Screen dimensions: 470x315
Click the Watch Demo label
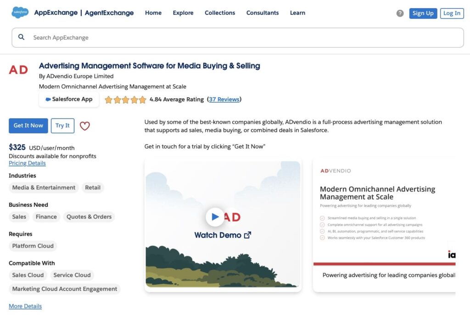coord(223,235)
